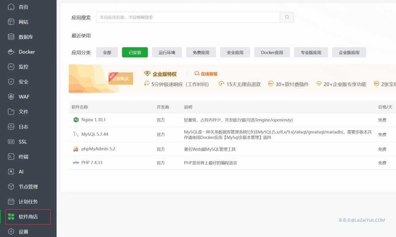The image size is (396, 237).
Task: Click the Docker whale sidebar icon
Action: tap(11, 52)
